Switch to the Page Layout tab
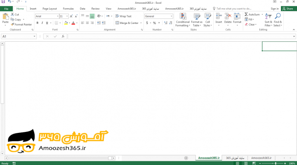297x165 pixels. [49, 9]
